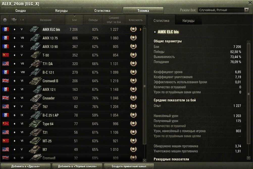Click statistics panel scroll down arrow
Viewport: 253px width, 169px height.
(x=248, y=158)
